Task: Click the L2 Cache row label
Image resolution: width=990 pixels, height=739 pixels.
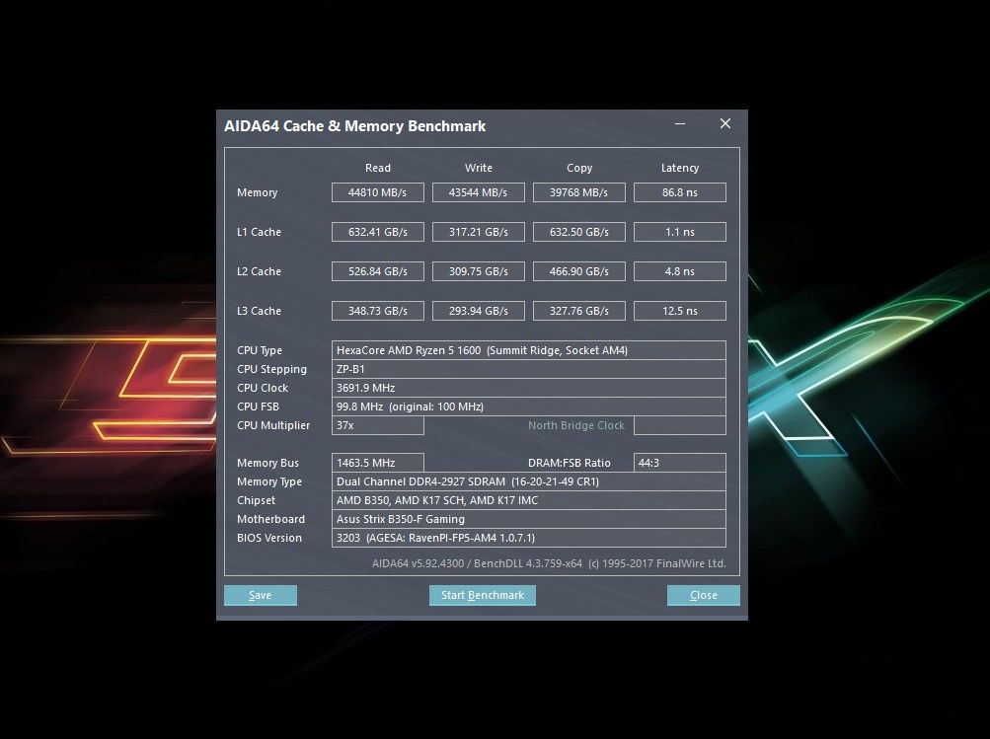Action: pos(259,271)
